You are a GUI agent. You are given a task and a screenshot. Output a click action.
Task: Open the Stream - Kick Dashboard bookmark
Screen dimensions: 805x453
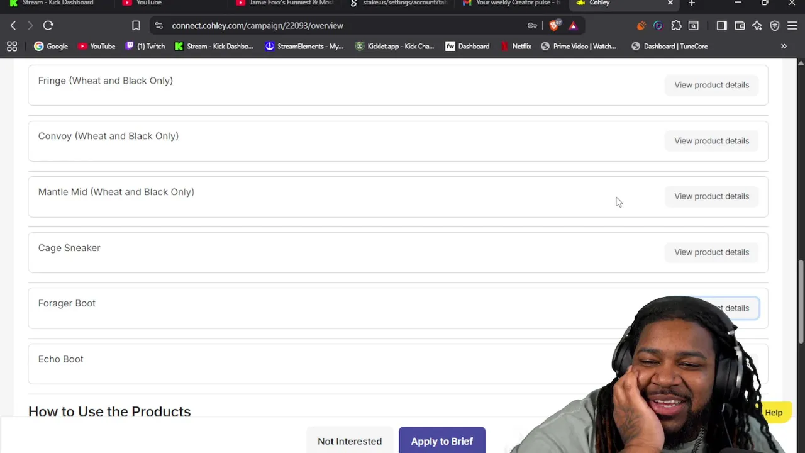214,46
